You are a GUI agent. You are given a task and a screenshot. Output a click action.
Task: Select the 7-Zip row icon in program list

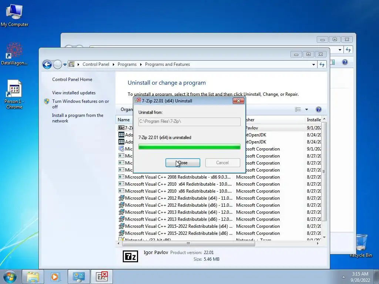121,128
